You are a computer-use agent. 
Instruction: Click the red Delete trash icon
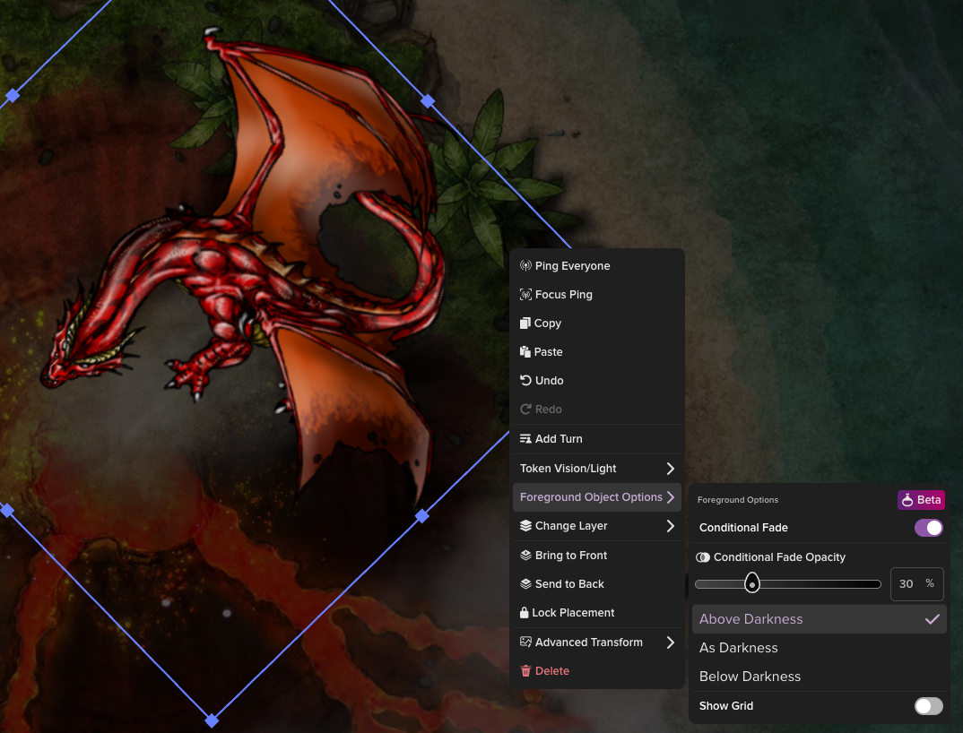pos(525,671)
